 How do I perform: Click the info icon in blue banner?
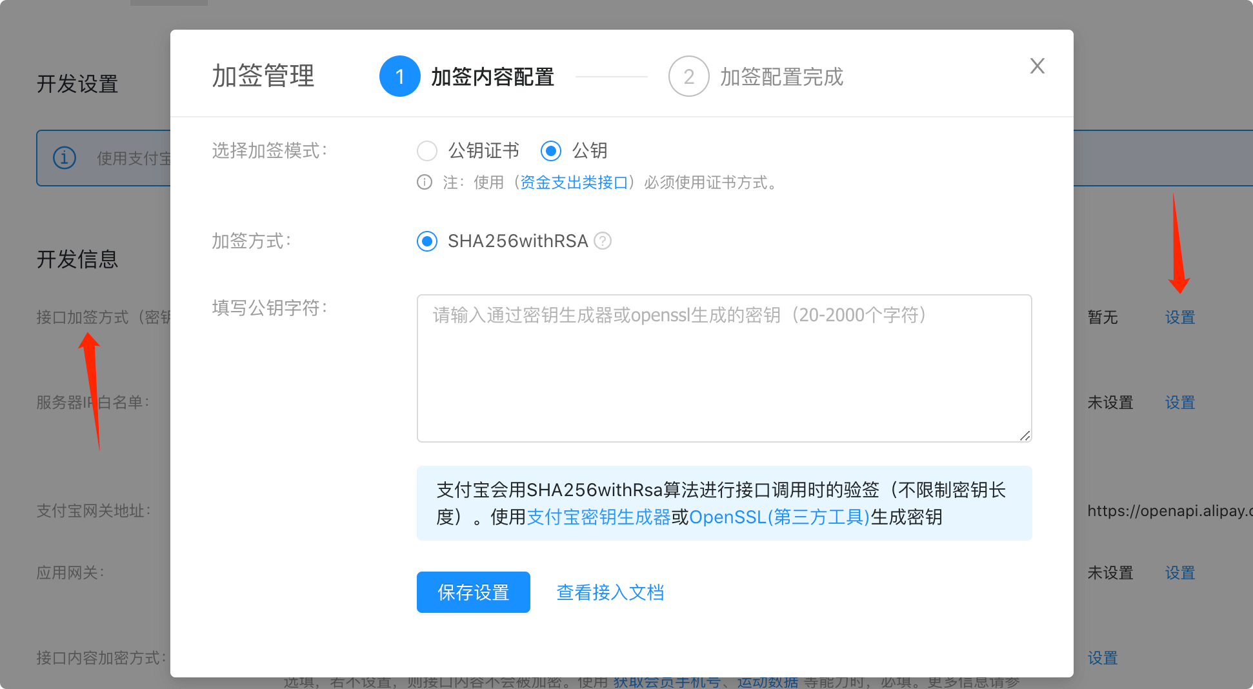pyautogui.click(x=65, y=158)
